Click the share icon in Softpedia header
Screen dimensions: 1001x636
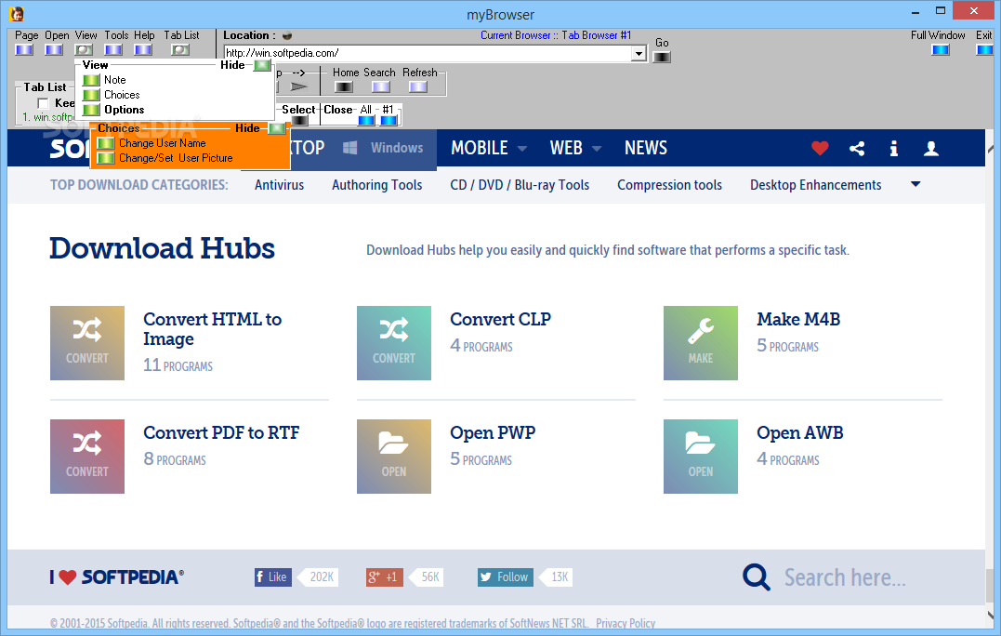point(857,149)
